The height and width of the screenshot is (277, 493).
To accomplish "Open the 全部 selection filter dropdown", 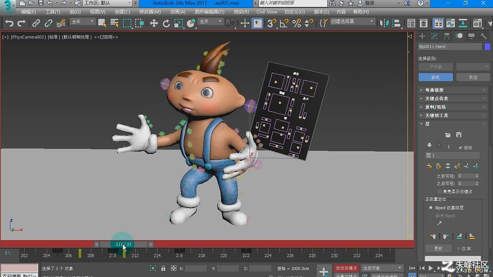I will (x=82, y=22).
